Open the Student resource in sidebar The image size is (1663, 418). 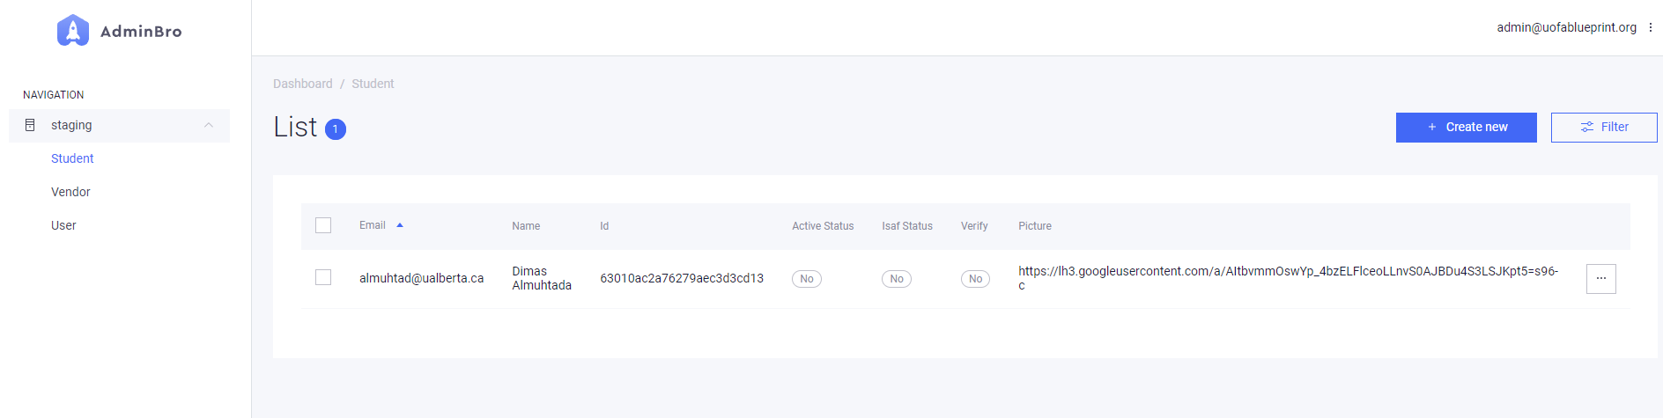tap(72, 158)
